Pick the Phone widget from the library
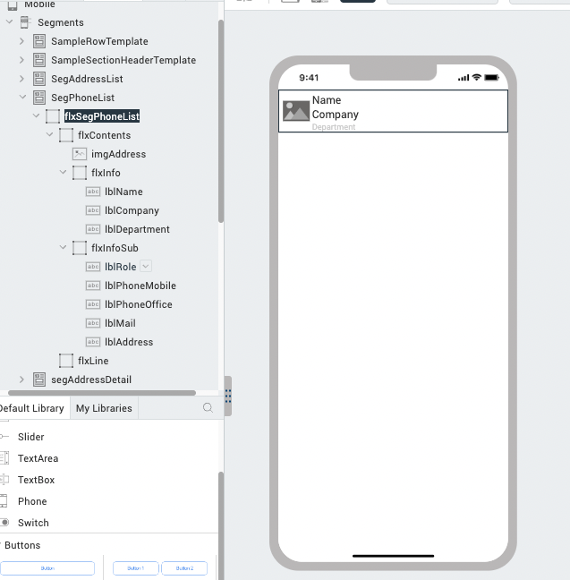The image size is (570, 580). pos(32,501)
